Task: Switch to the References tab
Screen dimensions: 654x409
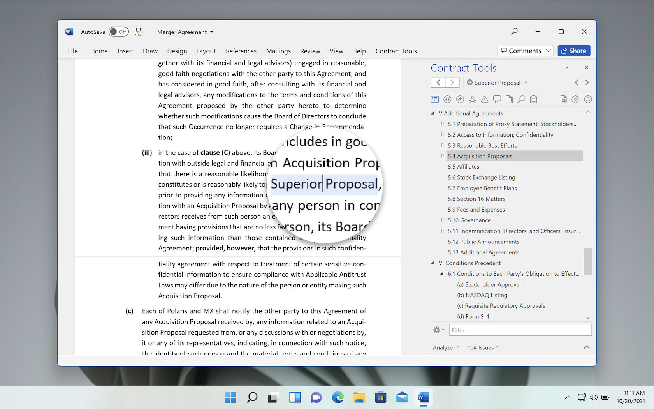Action: pyautogui.click(x=241, y=51)
